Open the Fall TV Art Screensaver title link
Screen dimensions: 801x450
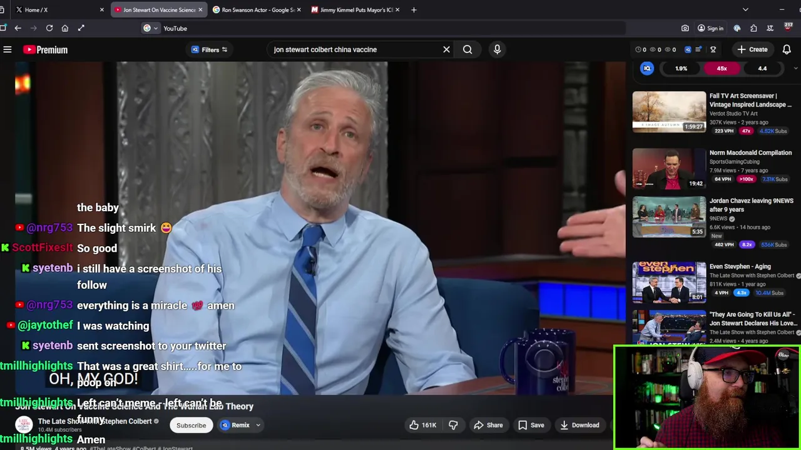point(750,100)
